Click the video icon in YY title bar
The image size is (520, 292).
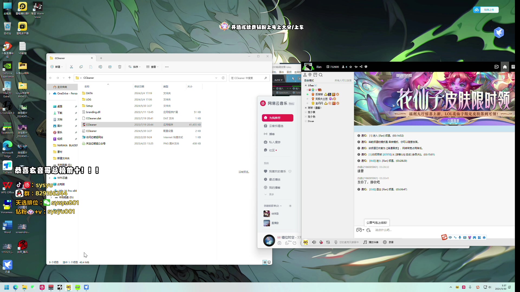496,67
